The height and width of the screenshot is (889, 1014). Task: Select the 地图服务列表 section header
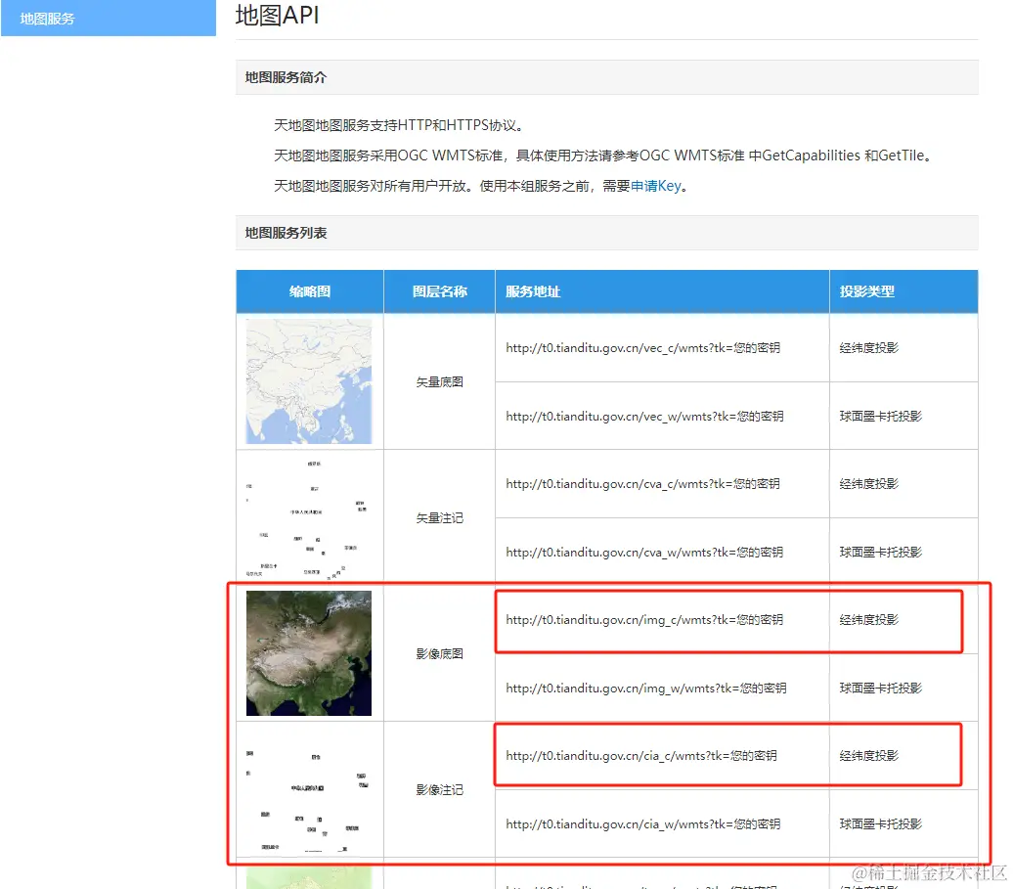pyautogui.click(x=606, y=233)
